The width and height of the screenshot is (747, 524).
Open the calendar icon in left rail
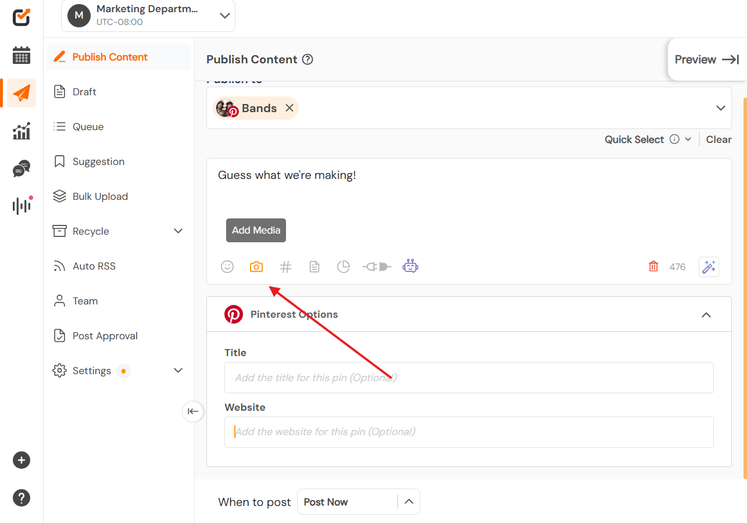pos(22,56)
